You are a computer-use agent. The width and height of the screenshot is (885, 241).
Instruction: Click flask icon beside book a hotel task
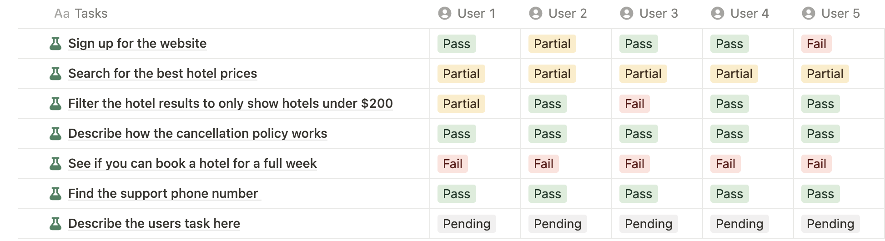[x=55, y=164]
